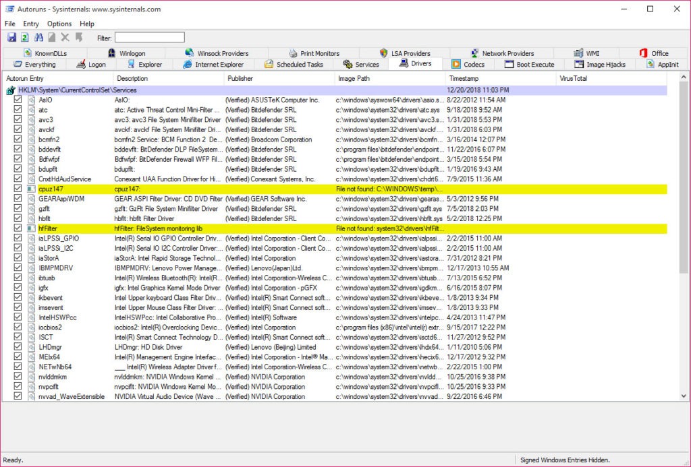691x467 pixels.
Task: Open the Boot Execute tab
Action: pyautogui.click(x=529, y=64)
